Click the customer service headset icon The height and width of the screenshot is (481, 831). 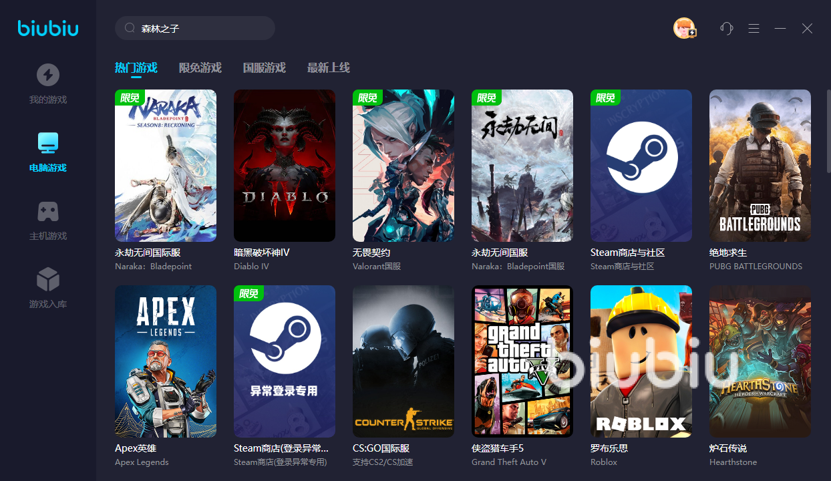[726, 28]
